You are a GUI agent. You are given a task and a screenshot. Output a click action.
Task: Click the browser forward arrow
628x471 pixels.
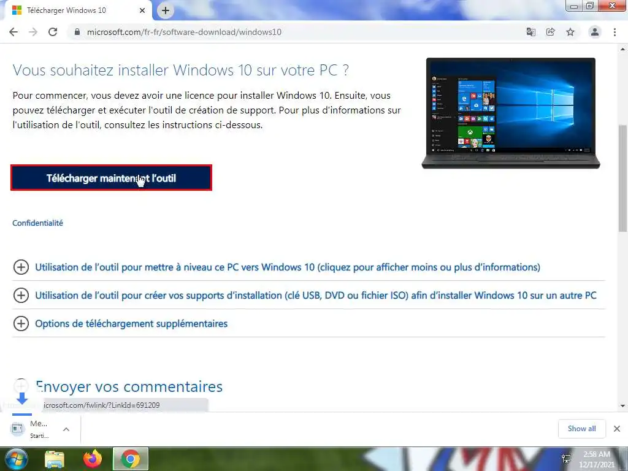(33, 32)
